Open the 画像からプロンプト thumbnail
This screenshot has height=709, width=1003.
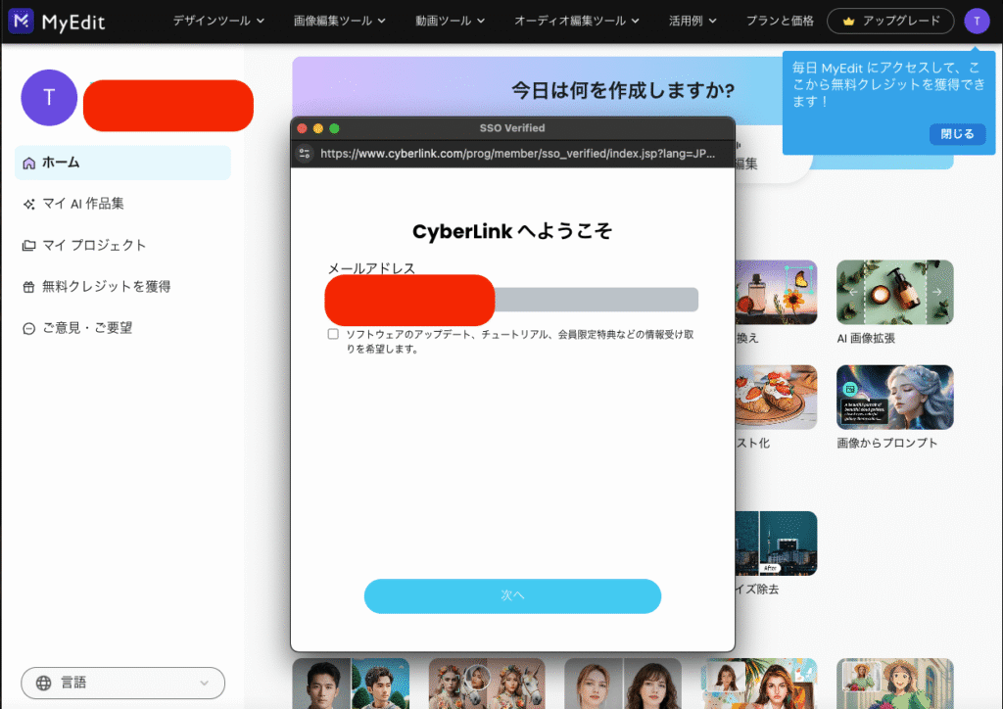coord(895,397)
